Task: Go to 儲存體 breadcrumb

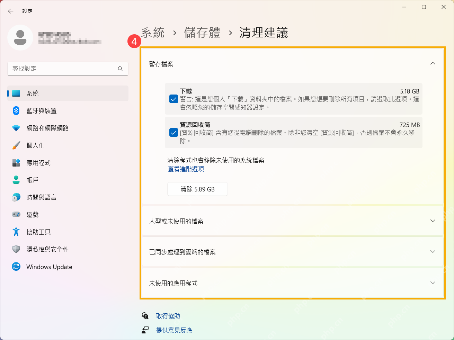Action: click(x=202, y=33)
